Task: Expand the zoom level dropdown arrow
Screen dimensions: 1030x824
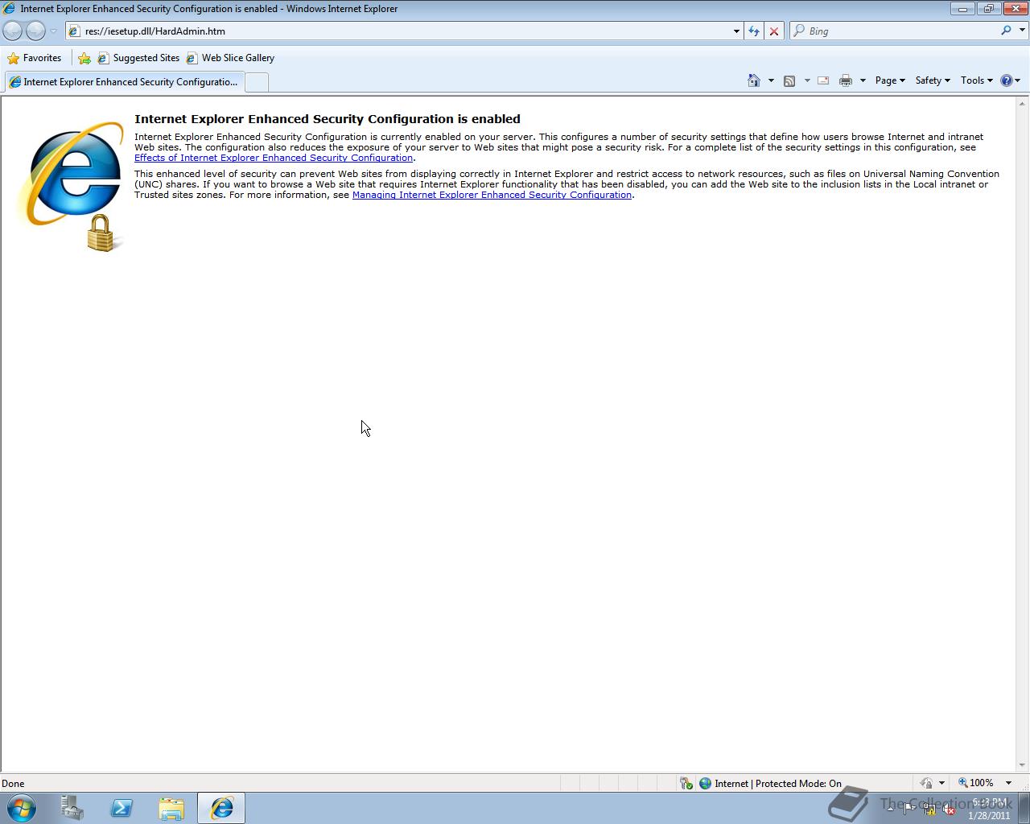Action: [1008, 783]
